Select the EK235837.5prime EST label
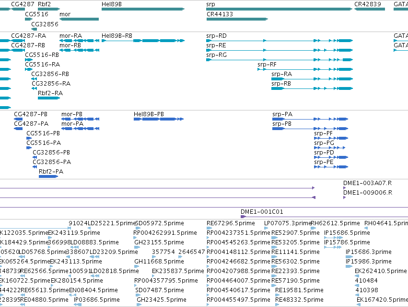Viewport: 408px width, 307px height. click(178, 271)
